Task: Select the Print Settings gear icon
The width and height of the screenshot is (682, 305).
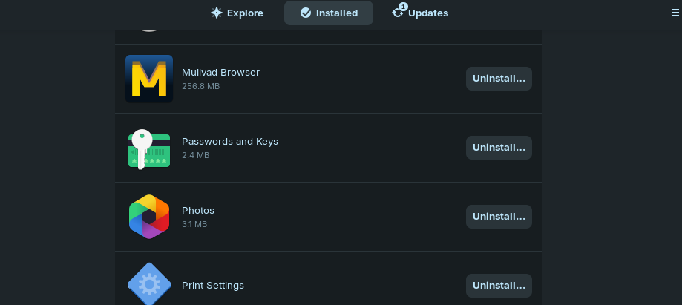Action: coord(149,284)
